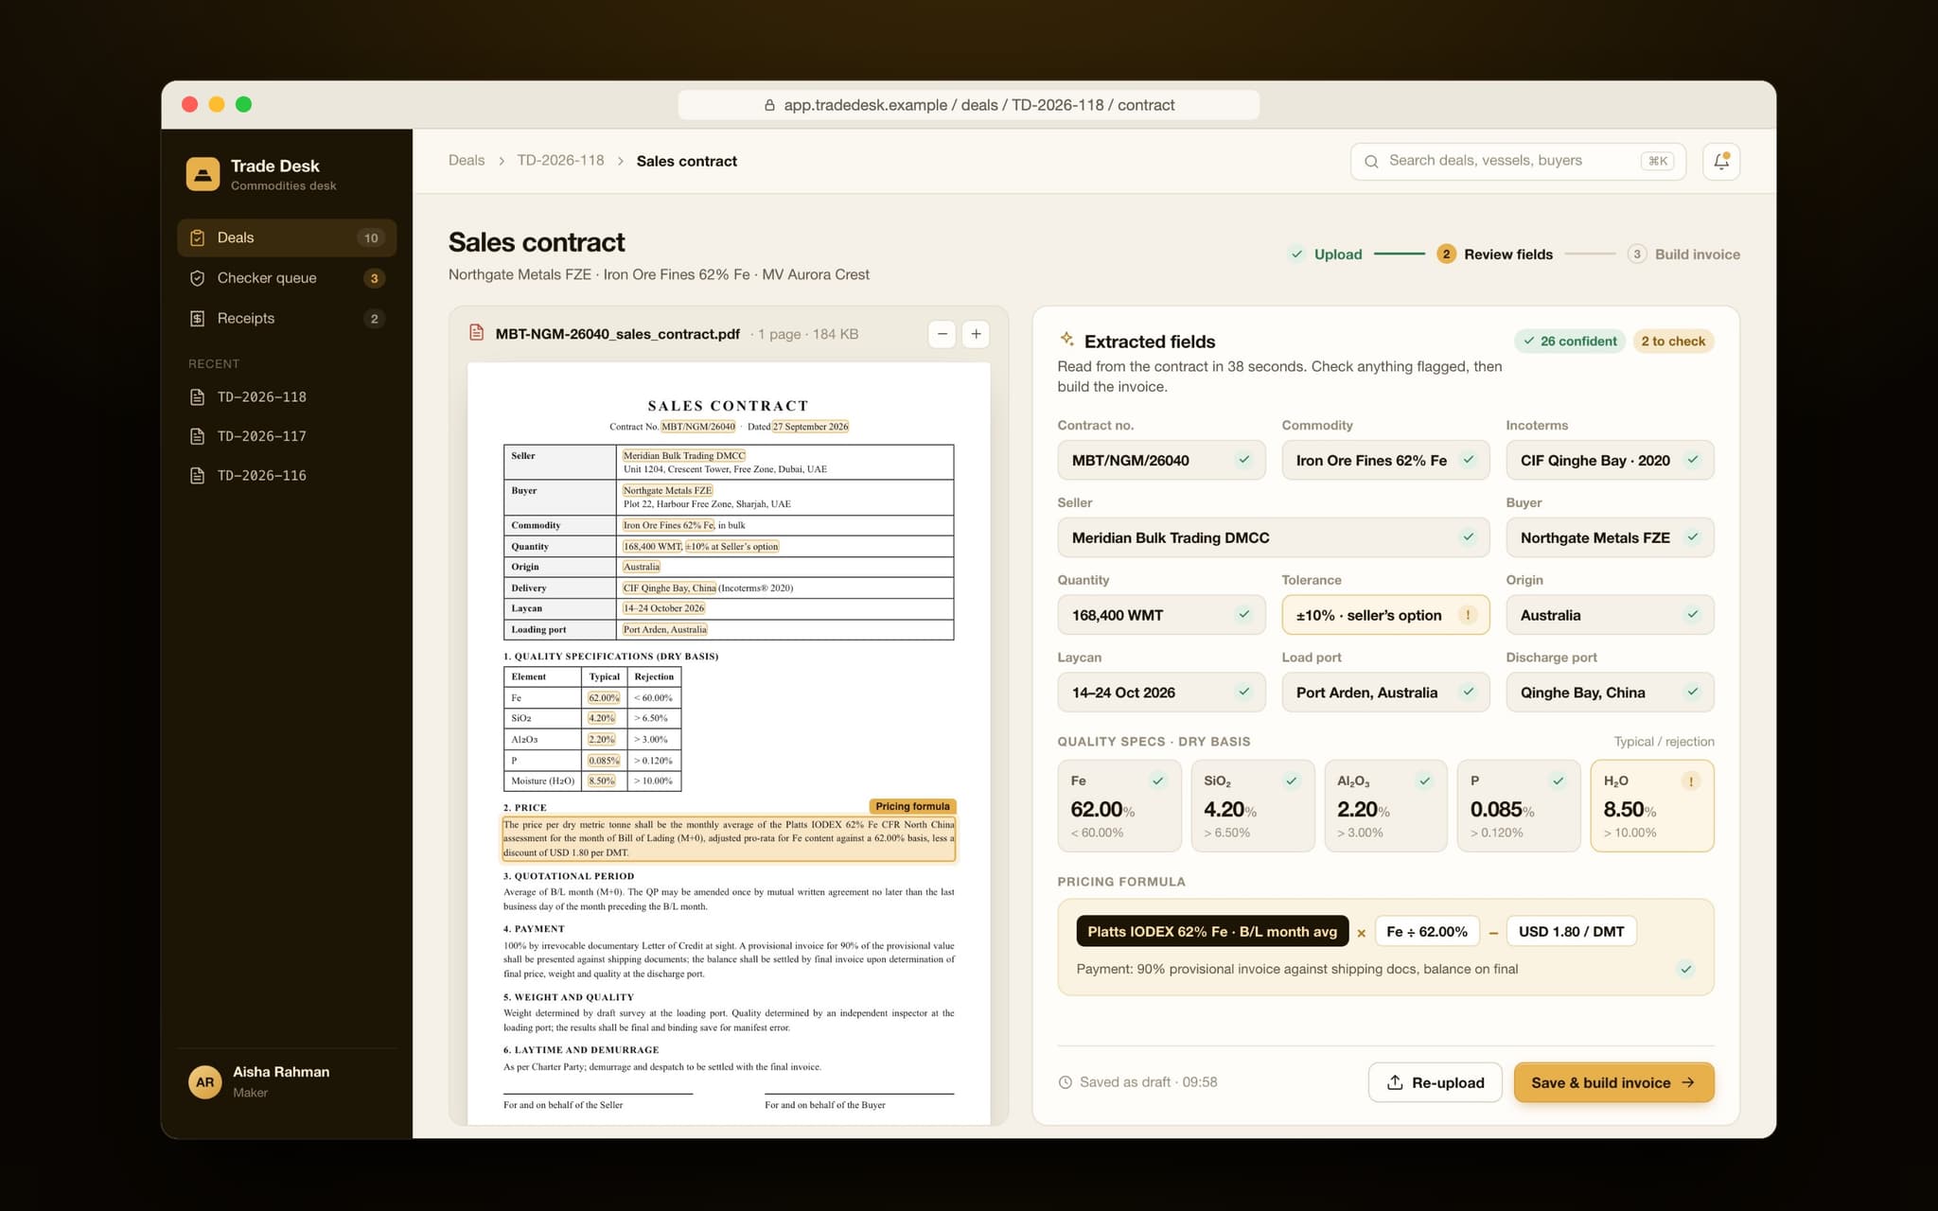Select the Review fields step
This screenshot has width=1938, height=1211.
[x=1495, y=254]
